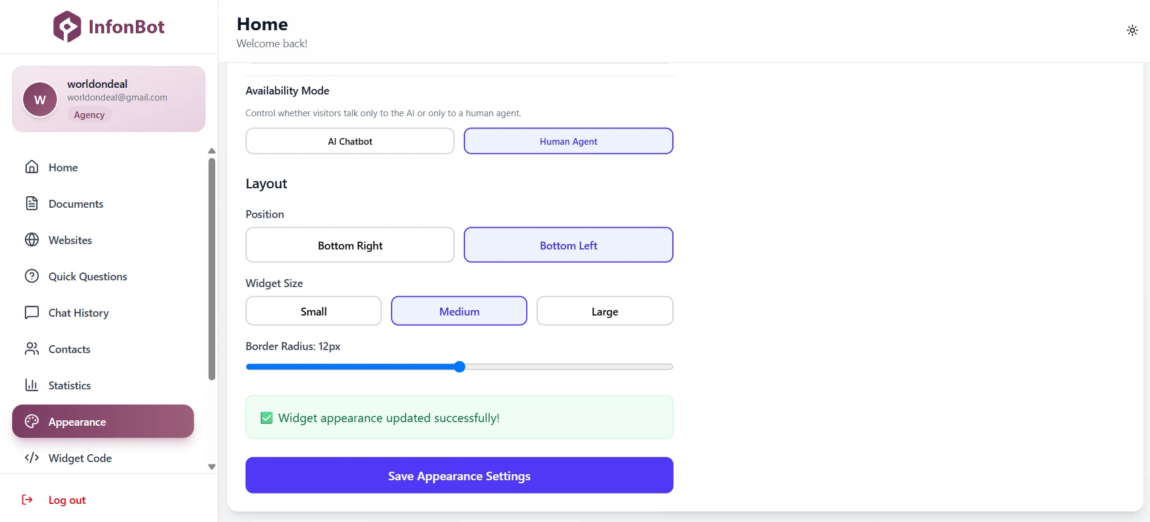Click the 'Widget Size' label
Screen dimensions: 1150x522
(x=274, y=283)
